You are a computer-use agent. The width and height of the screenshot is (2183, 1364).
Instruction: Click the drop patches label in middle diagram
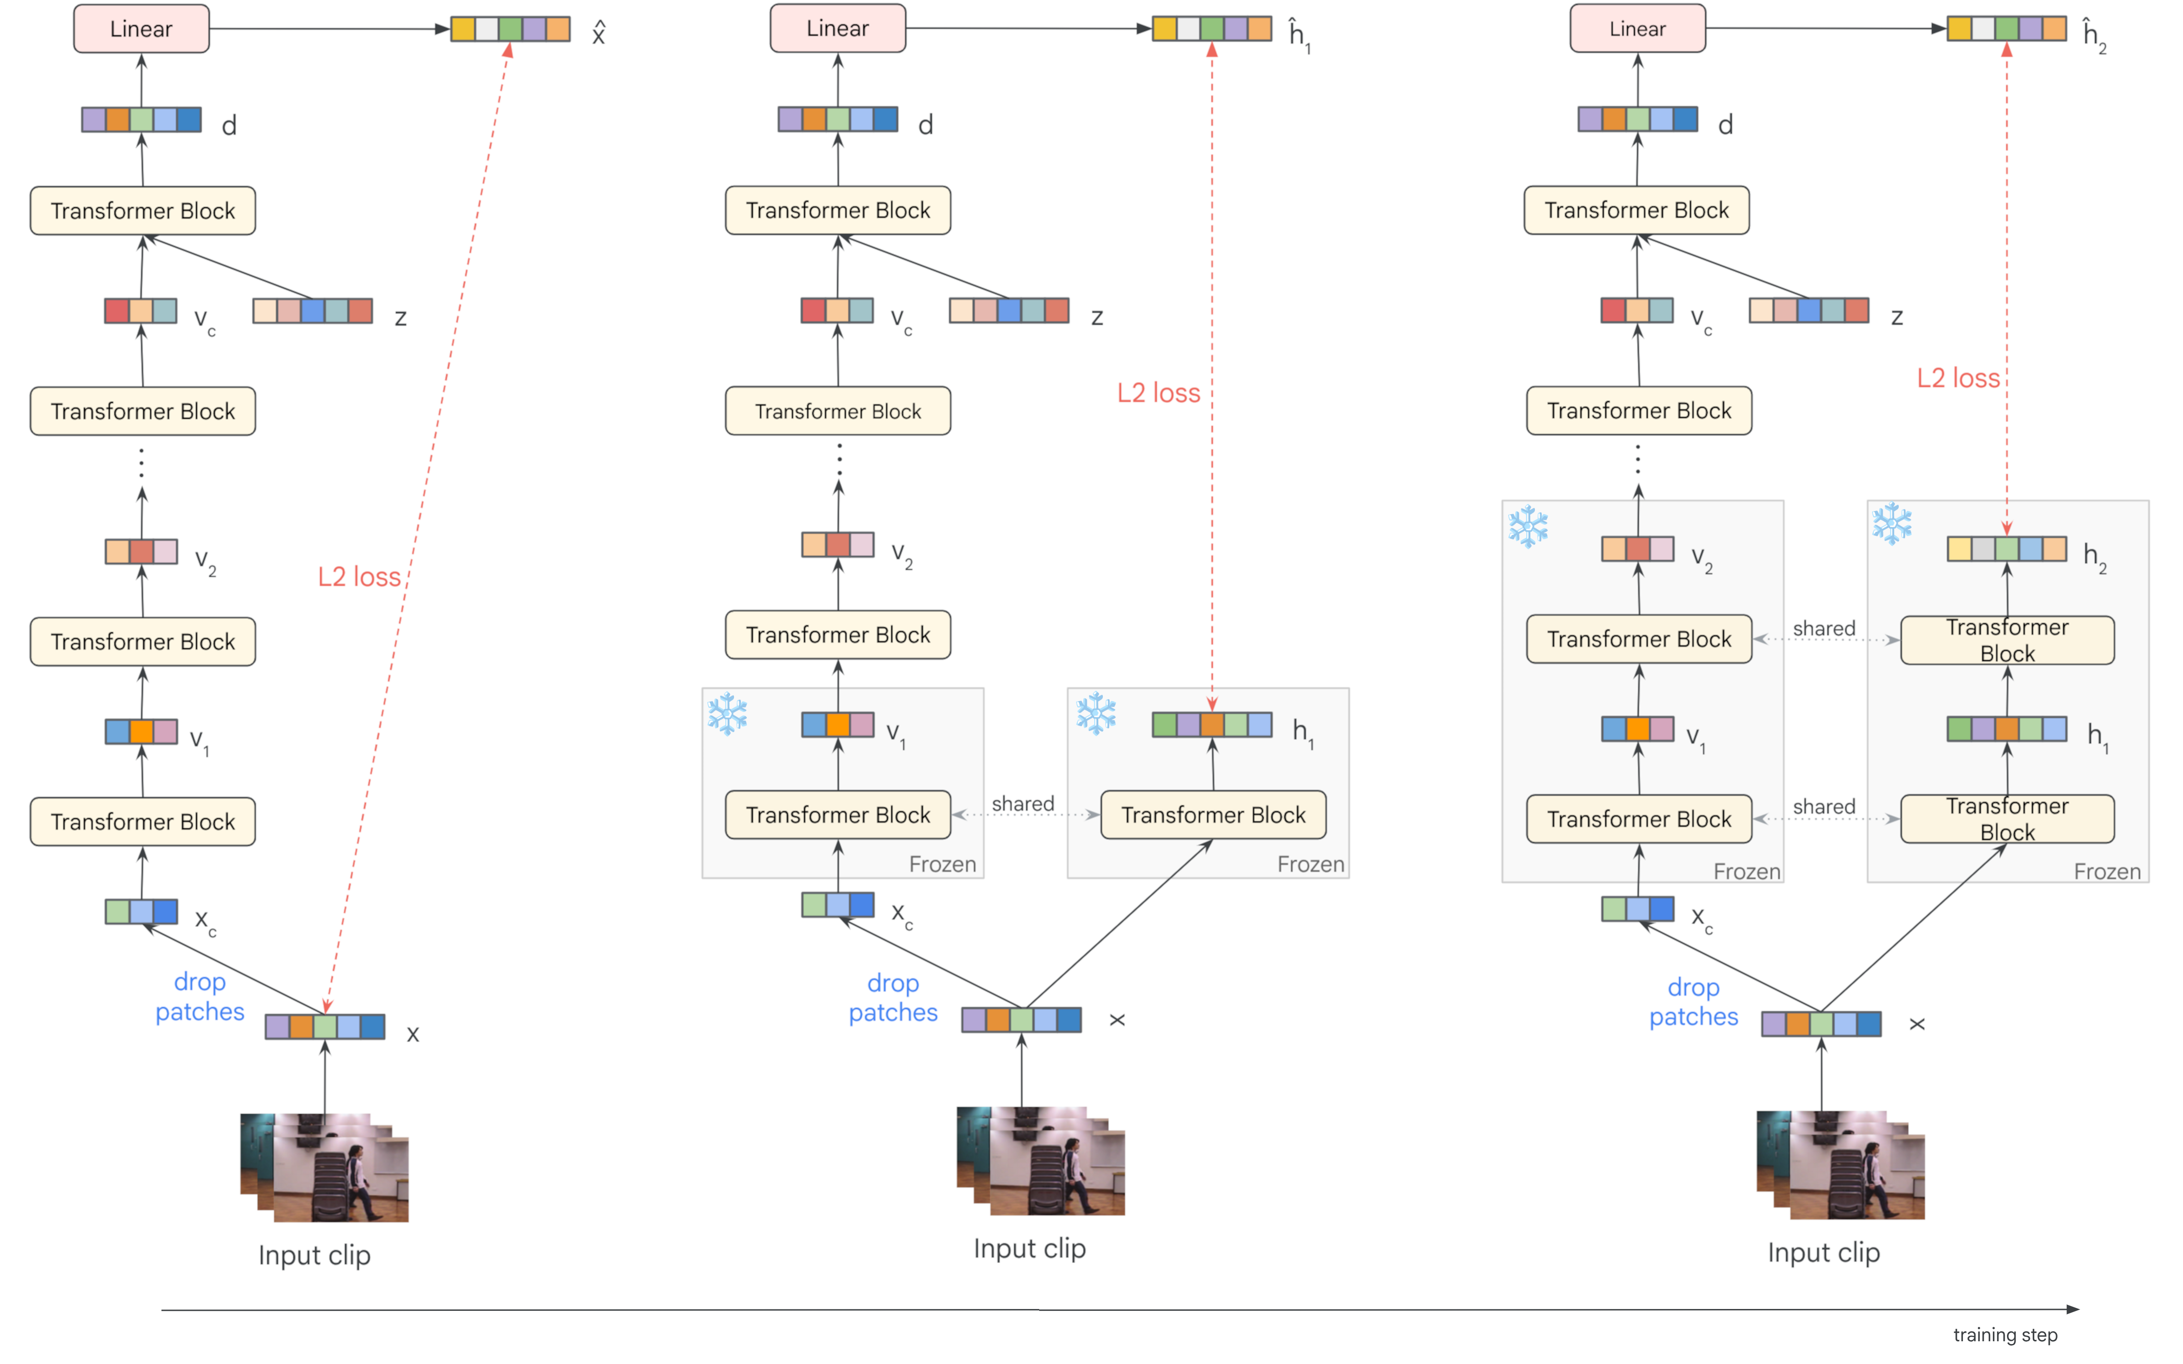click(x=893, y=998)
